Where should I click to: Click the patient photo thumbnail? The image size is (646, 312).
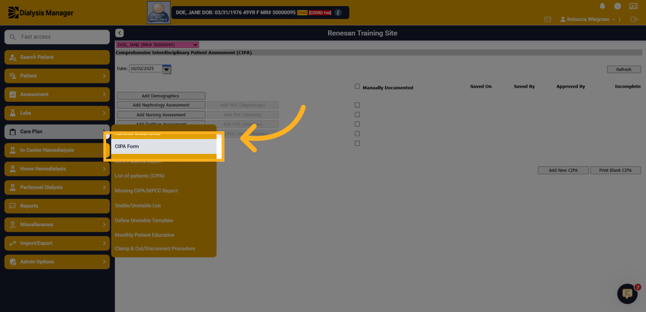click(x=159, y=12)
